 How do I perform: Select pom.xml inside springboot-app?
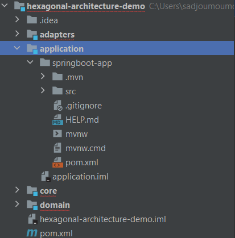(82, 162)
